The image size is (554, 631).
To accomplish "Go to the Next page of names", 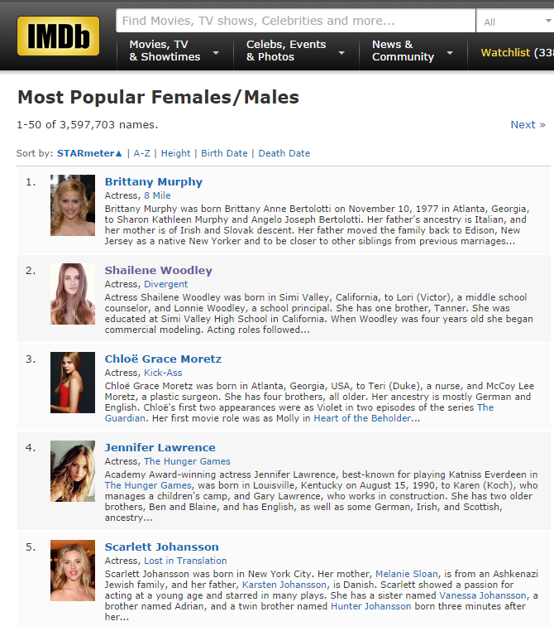I will (528, 125).
